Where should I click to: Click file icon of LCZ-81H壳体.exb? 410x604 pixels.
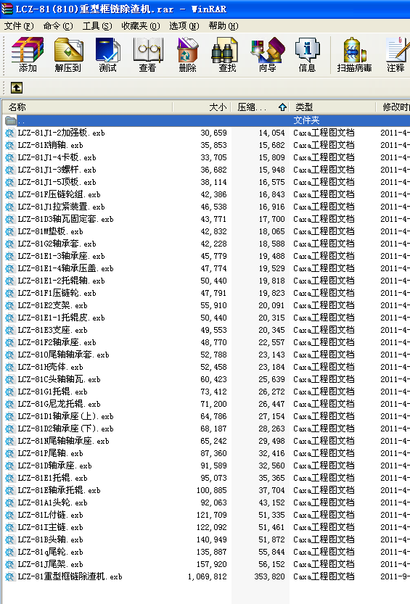click(9, 367)
